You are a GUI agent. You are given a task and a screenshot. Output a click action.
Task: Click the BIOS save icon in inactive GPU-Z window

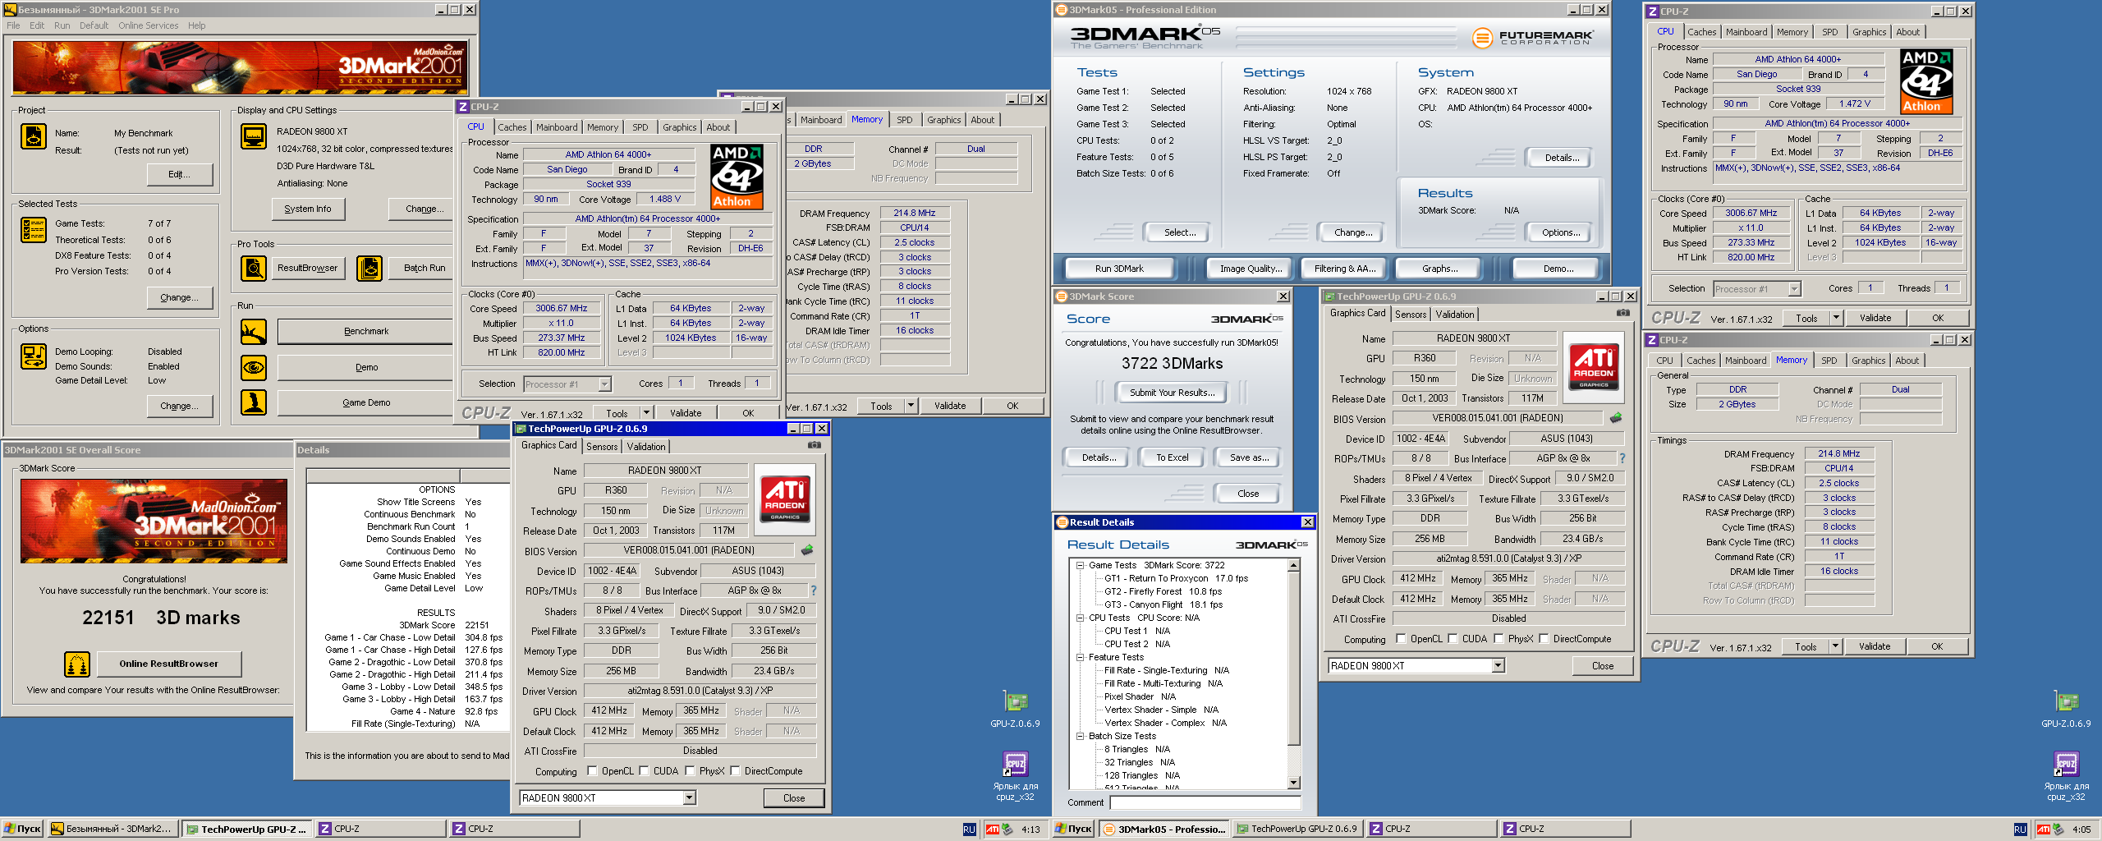[1616, 418]
